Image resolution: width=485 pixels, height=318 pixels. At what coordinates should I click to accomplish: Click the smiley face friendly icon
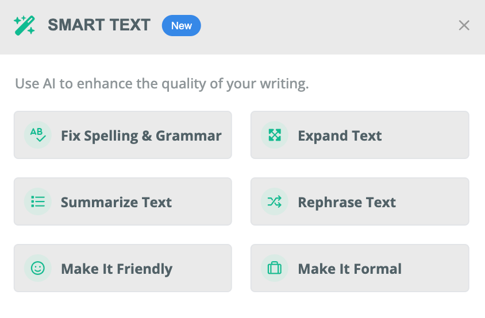pyautogui.click(x=37, y=269)
